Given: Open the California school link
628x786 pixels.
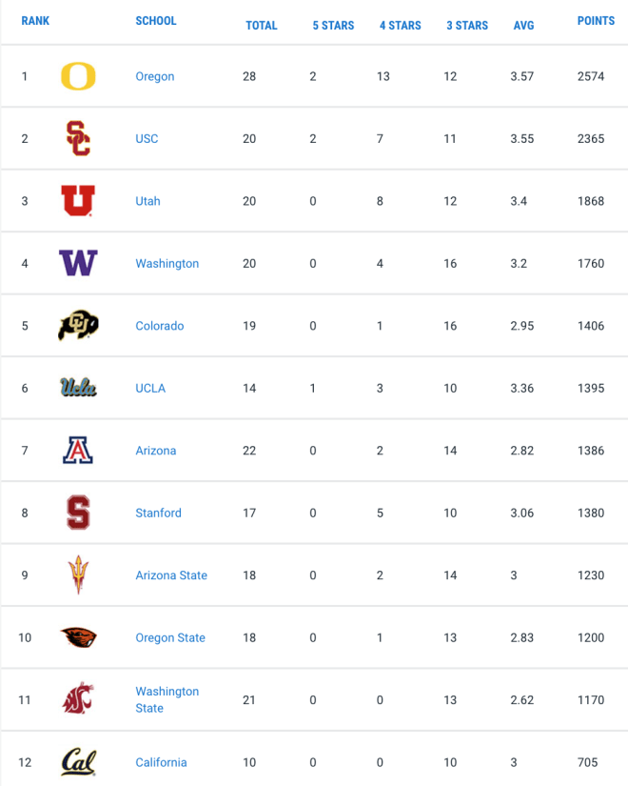Looking at the screenshot, I should [161, 762].
